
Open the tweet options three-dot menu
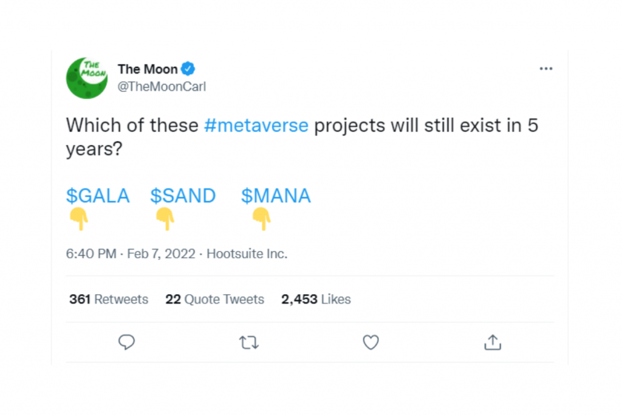pyautogui.click(x=545, y=68)
